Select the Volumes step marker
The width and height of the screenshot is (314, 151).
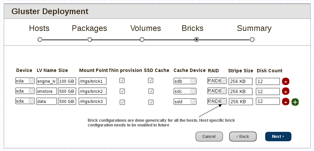click(x=142, y=39)
